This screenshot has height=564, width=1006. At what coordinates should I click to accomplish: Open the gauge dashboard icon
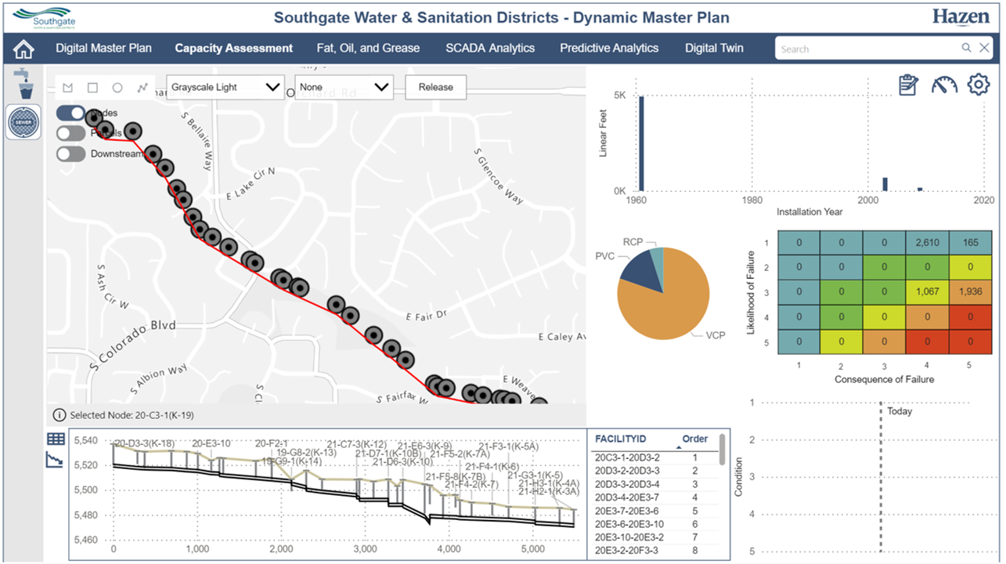(x=944, y=85)
